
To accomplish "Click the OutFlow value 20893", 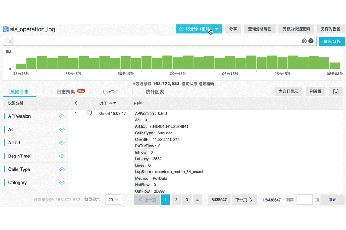I will tap(159, 191).
